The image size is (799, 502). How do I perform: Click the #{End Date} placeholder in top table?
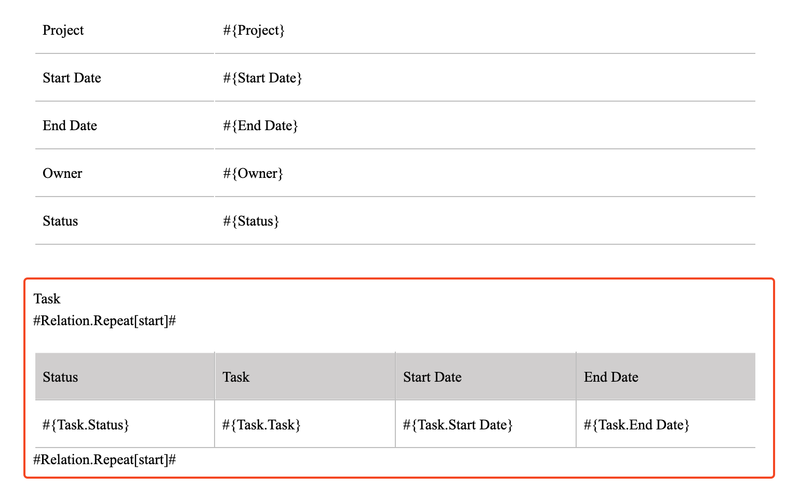pyautogui.click(x=260, y=125)
